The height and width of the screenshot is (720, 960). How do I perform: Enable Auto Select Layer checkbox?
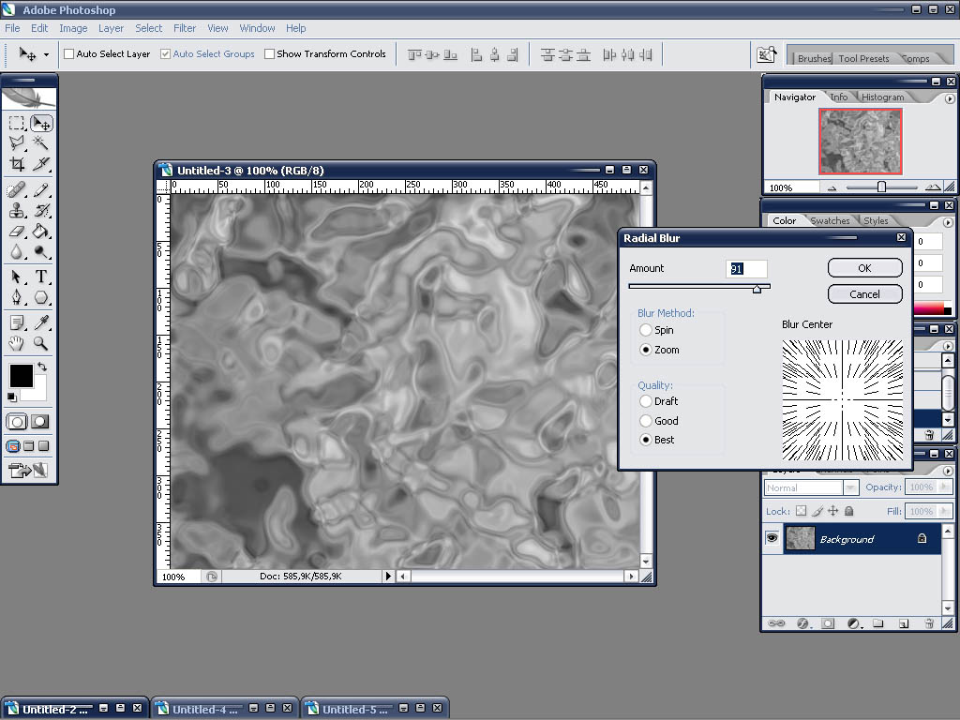[69, 54]
